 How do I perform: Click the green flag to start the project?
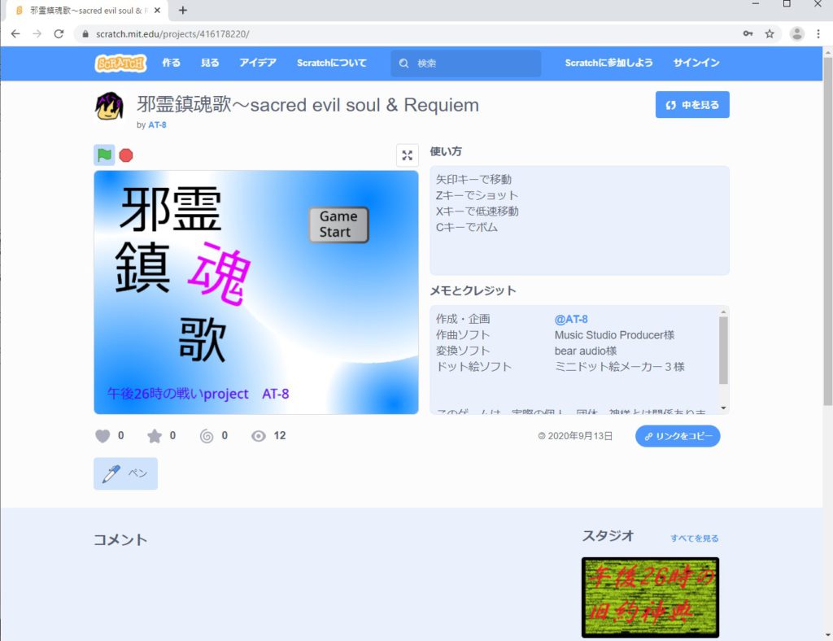pyautogui.click(x=104, y=155)
